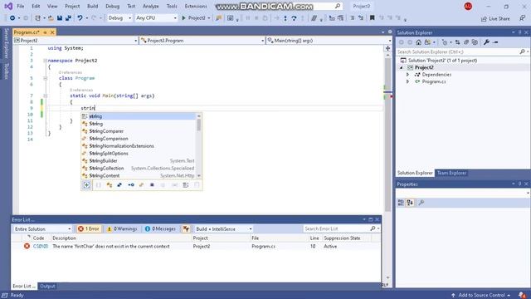
Task: Click the signed-in account avatar
Action: click(468, 6)
